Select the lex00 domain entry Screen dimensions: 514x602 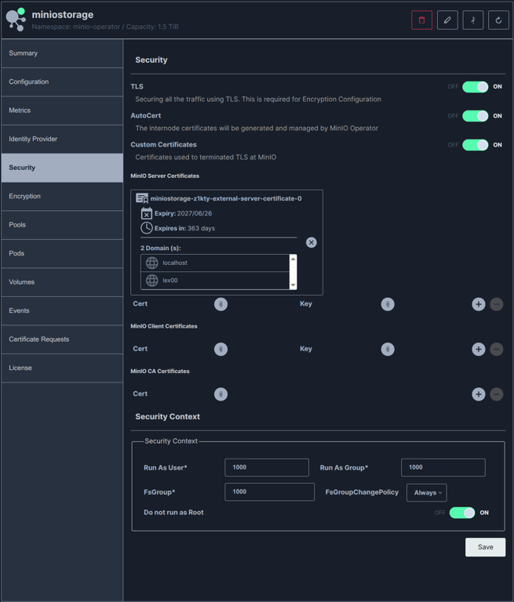pos(215,281)
